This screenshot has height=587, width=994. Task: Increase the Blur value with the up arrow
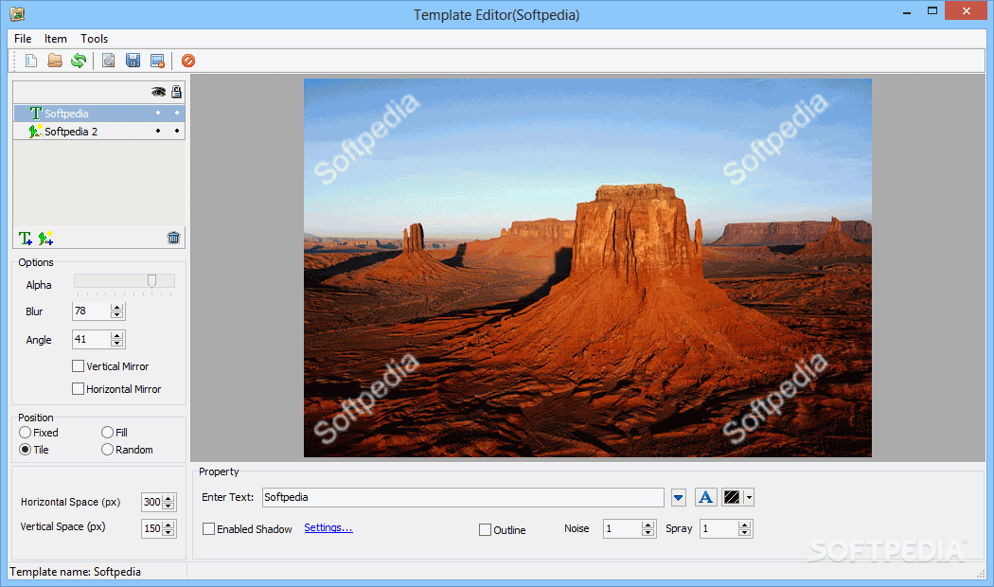pyautogui.click(x=116, y=308)
